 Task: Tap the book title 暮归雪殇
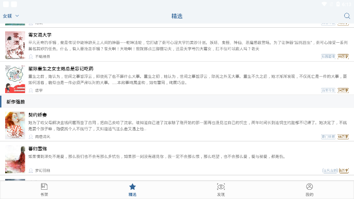tap(38, 149)
